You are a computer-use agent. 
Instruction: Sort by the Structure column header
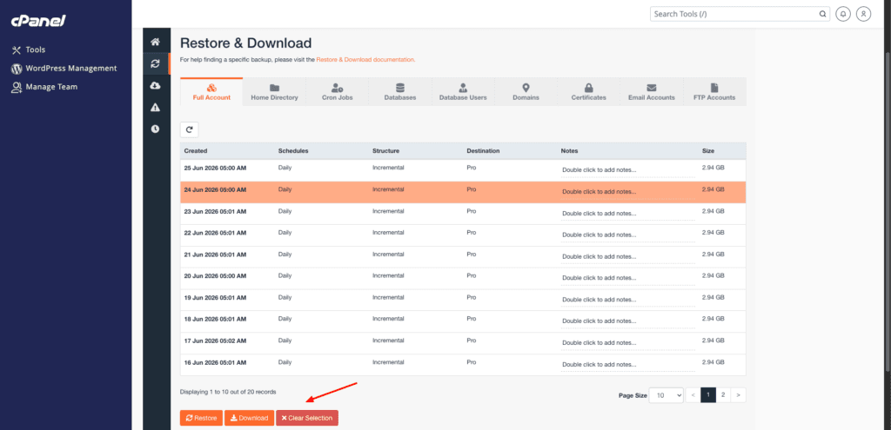[385, 151]
